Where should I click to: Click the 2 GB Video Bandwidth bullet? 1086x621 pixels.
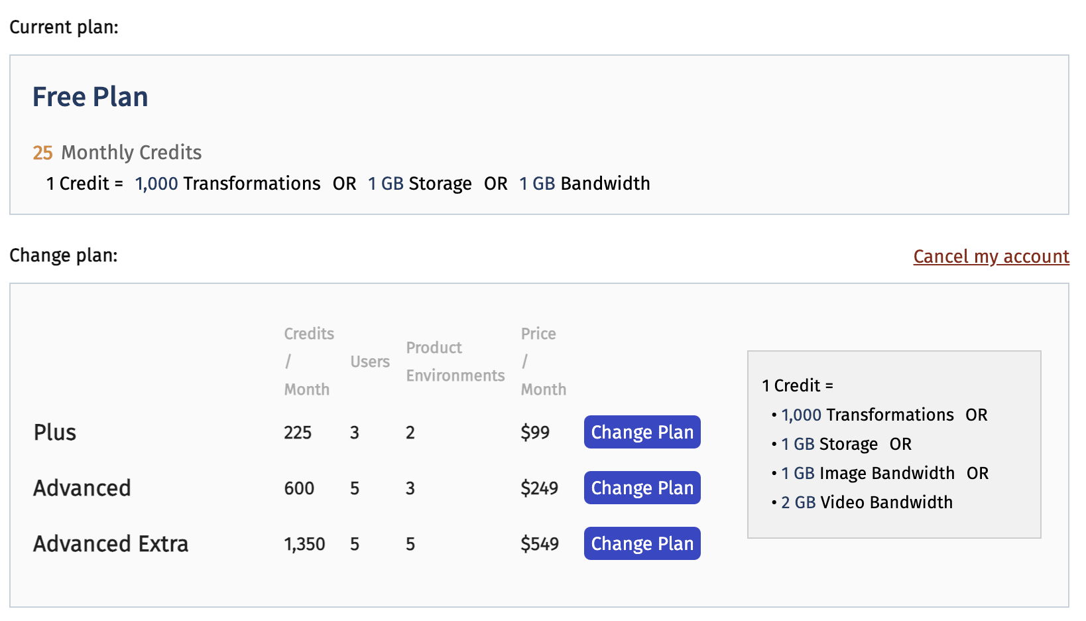click(866, 502)
